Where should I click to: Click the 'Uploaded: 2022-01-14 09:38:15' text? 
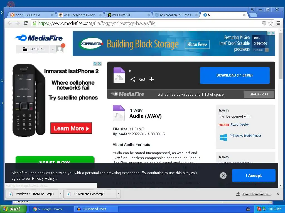tap(139, 134)
